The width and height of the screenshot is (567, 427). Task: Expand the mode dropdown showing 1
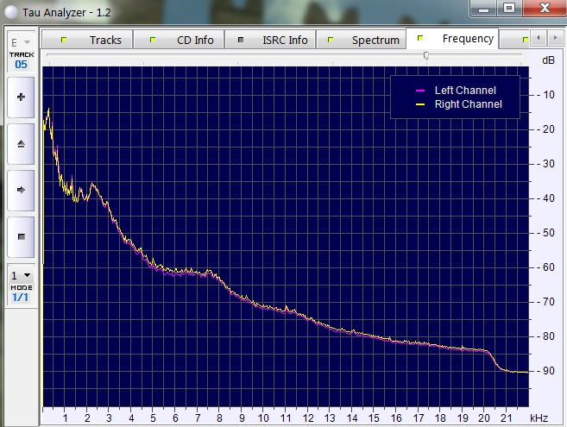[21, 276]
